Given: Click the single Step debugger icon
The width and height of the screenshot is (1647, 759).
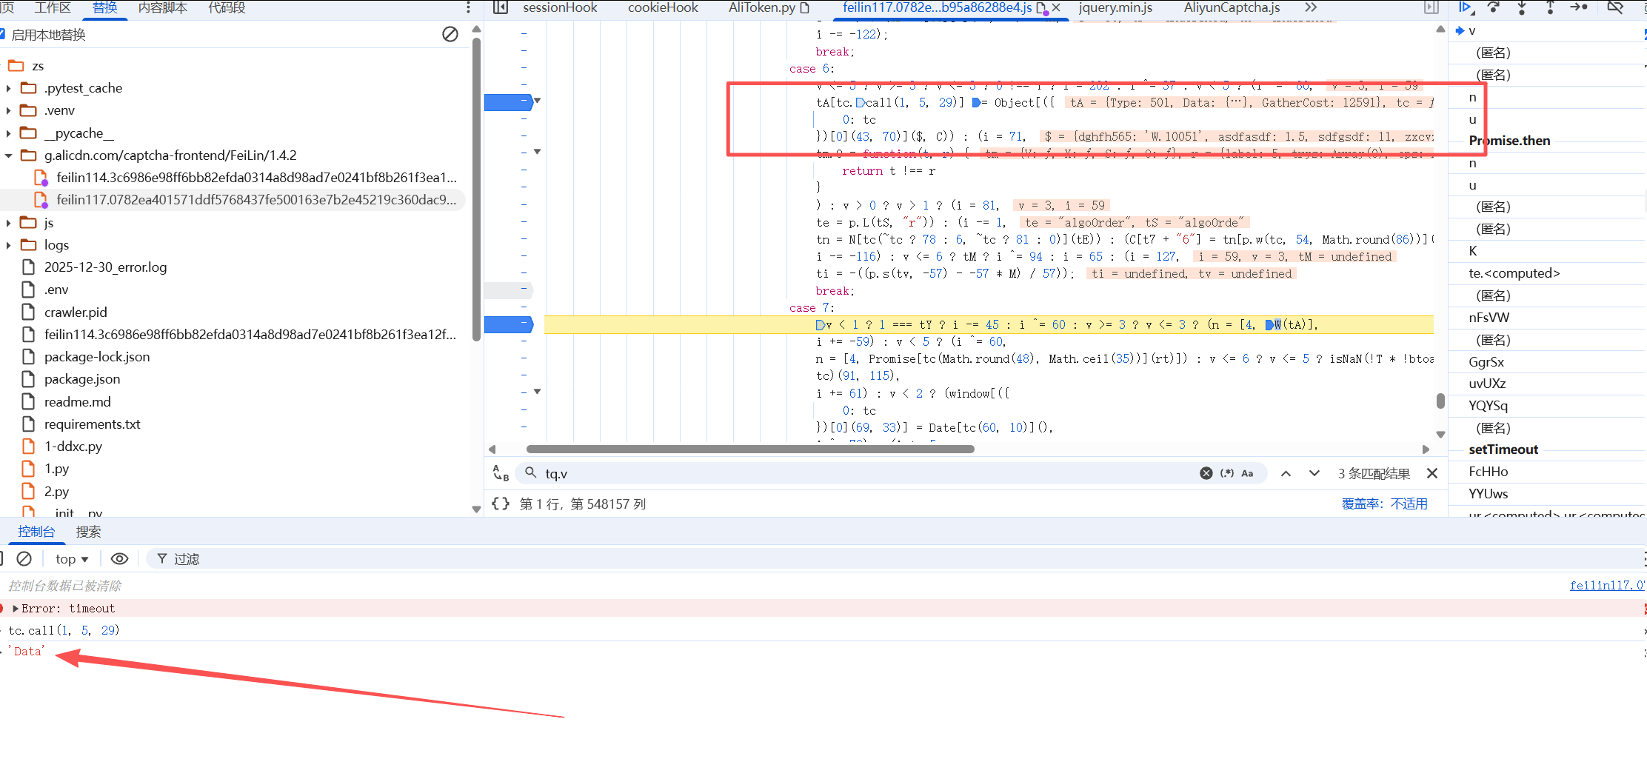Looking at the screenshot, I should 1579,7.
